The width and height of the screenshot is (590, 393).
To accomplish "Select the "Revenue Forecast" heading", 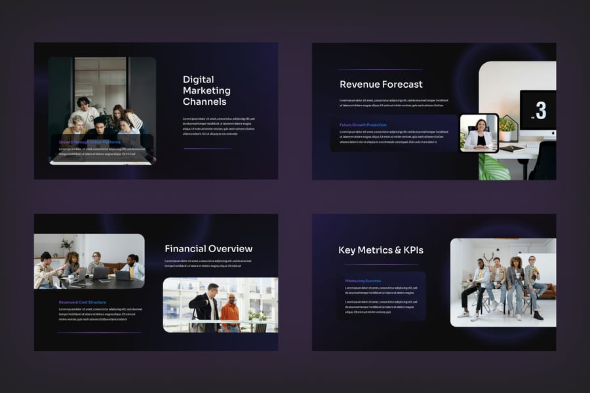I will (x=381, y=84).
